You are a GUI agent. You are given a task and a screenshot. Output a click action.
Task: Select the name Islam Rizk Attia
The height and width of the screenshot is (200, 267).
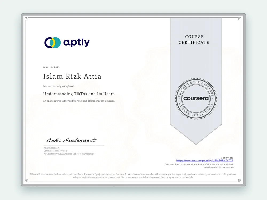tap(72, 76)
